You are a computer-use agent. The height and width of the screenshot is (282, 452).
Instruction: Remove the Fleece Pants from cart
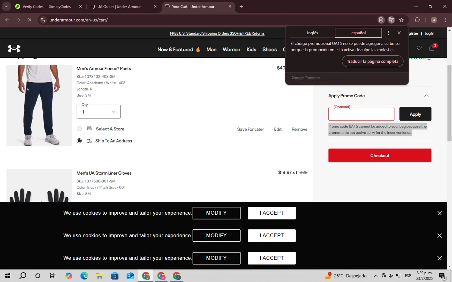pyautogui.click(x=300, y=129)
